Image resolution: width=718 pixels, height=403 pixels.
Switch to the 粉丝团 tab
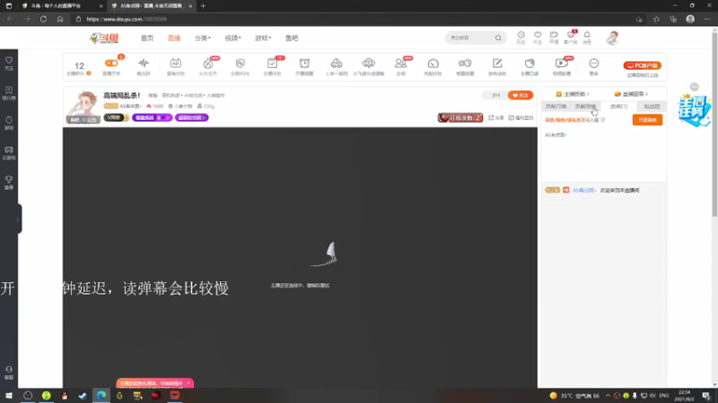[652, 106]
